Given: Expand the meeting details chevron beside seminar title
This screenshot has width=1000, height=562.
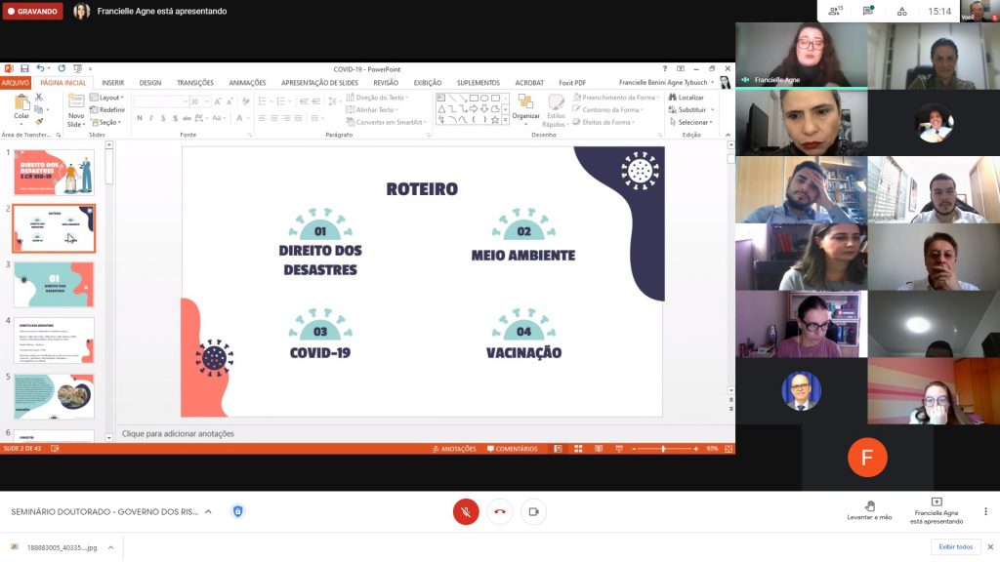Looking at the screenshot, I should tap(208, 511).
